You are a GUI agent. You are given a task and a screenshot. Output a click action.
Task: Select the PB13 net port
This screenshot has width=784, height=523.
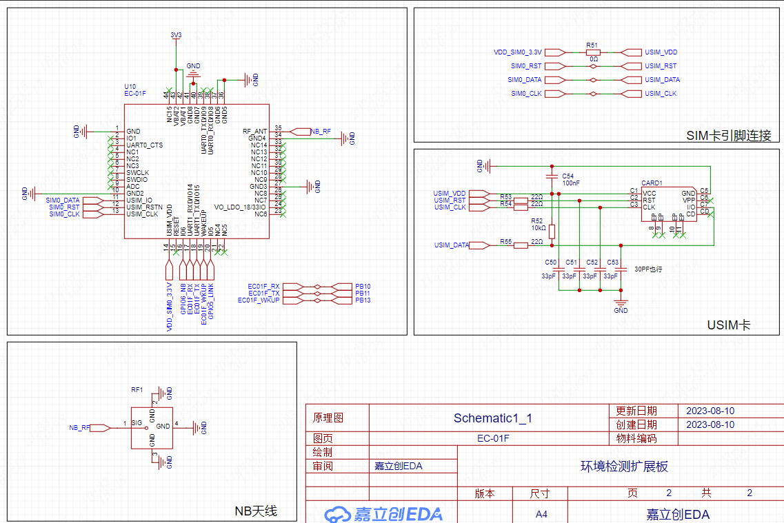pos(341,300)
